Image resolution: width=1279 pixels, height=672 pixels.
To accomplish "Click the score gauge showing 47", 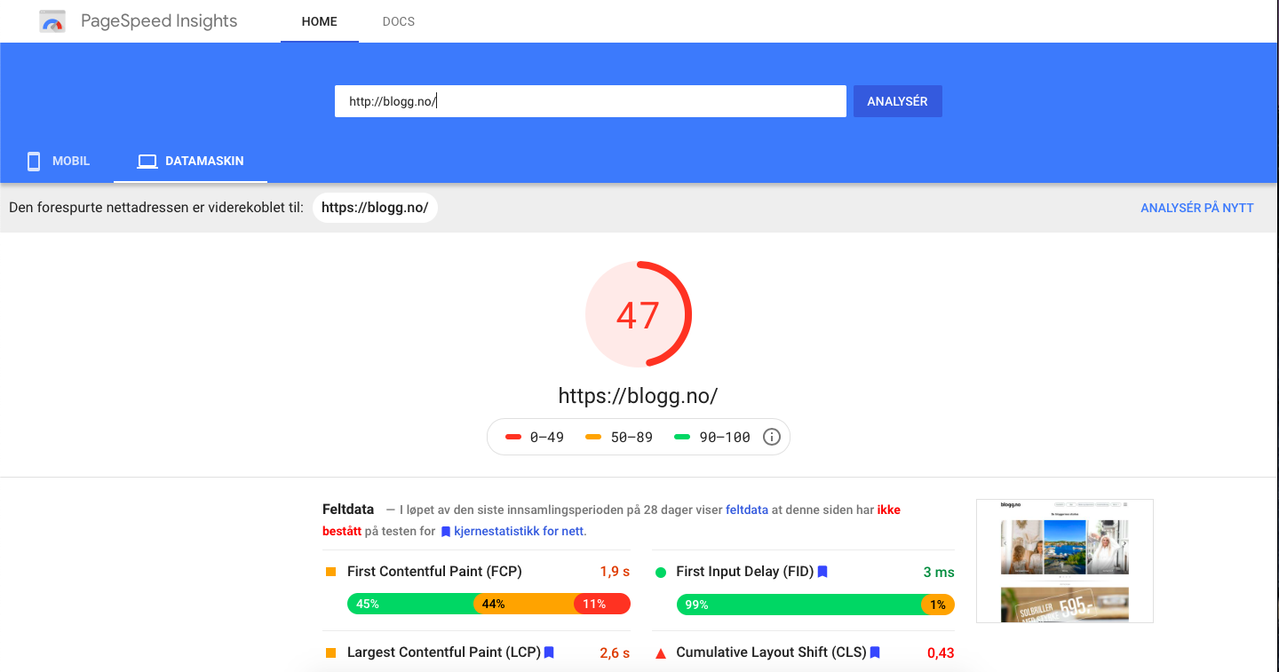I will (x=639, y=314).
